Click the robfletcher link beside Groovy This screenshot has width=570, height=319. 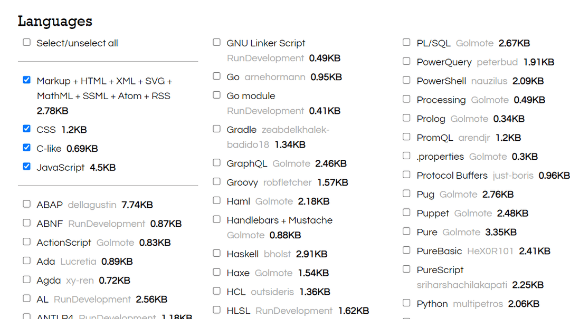tap(288, 182)
